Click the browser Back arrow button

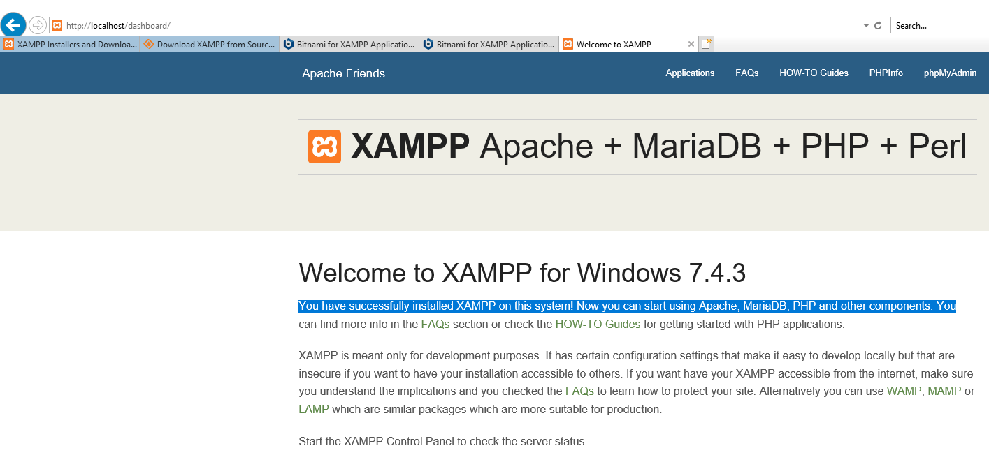13,25
